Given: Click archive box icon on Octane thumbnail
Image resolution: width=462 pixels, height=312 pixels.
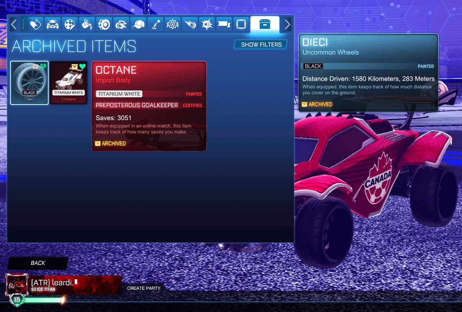Looking at the screenshot, I should 75,66.
